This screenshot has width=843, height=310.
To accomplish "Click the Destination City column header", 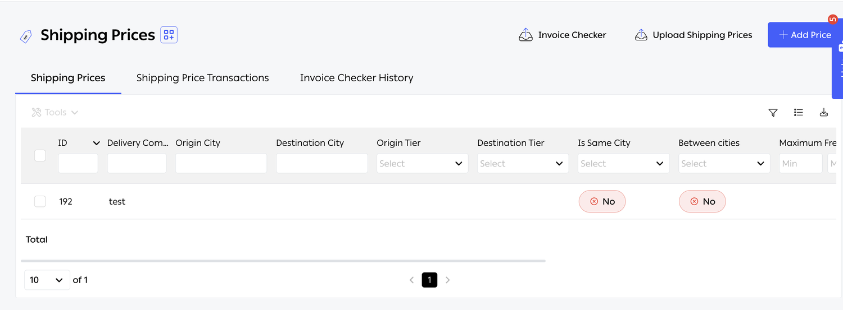I will point(310,143).
